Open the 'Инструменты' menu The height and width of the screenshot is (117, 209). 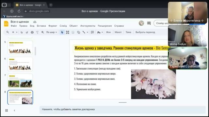88,26
